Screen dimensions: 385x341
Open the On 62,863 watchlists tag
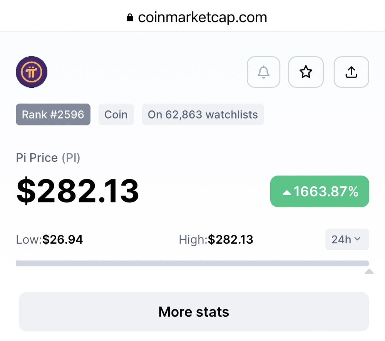[x=203, y=114]
